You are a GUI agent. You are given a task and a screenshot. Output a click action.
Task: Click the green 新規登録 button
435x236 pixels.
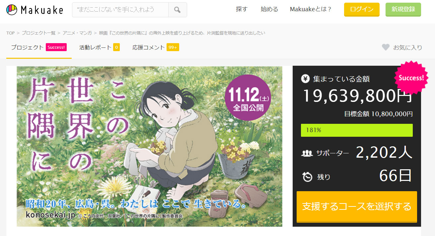click(403, 9)
